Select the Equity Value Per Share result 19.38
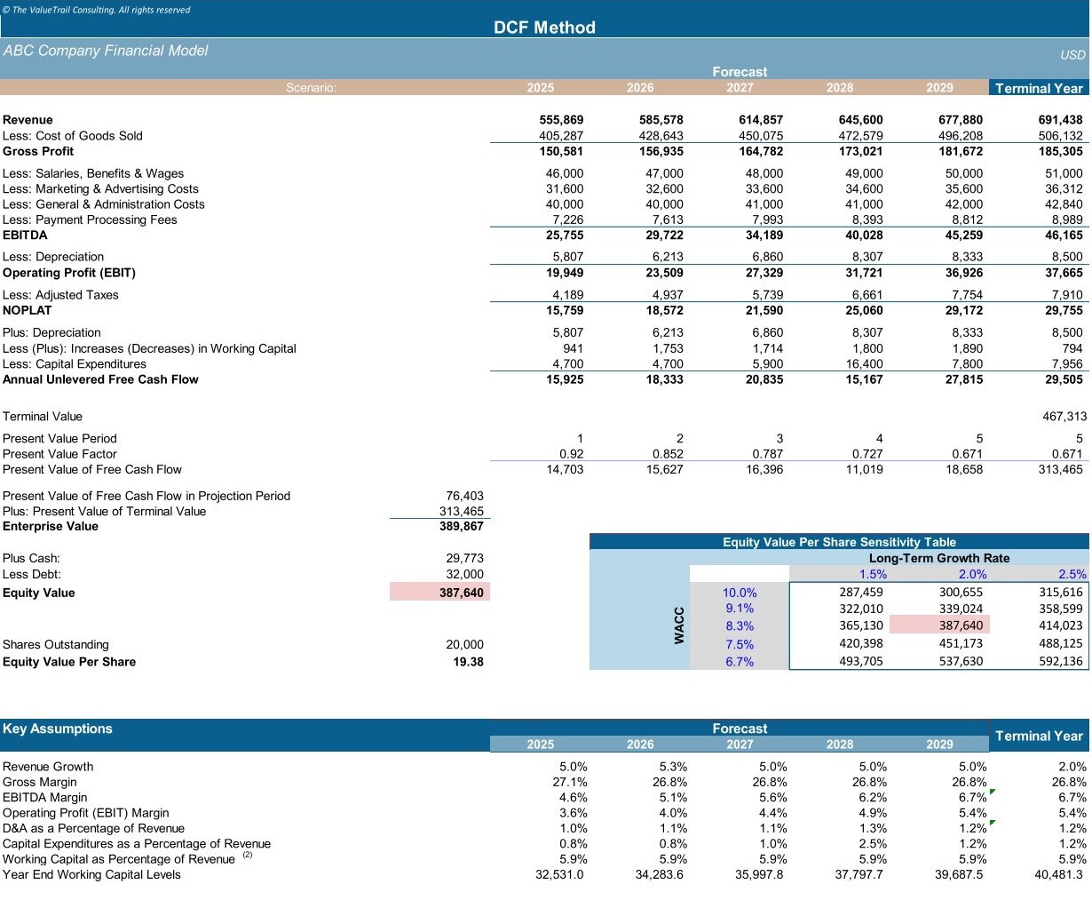This screenshot has height=916, width=1092. pos(468,662)
